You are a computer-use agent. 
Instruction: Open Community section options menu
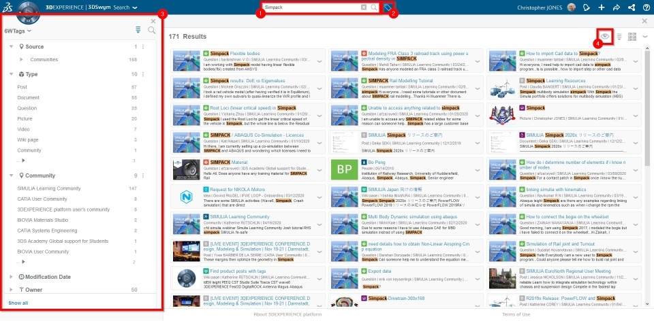click(143, 175)
